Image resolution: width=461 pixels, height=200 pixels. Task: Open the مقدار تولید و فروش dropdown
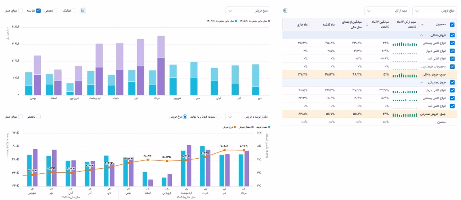click(248, 117)
